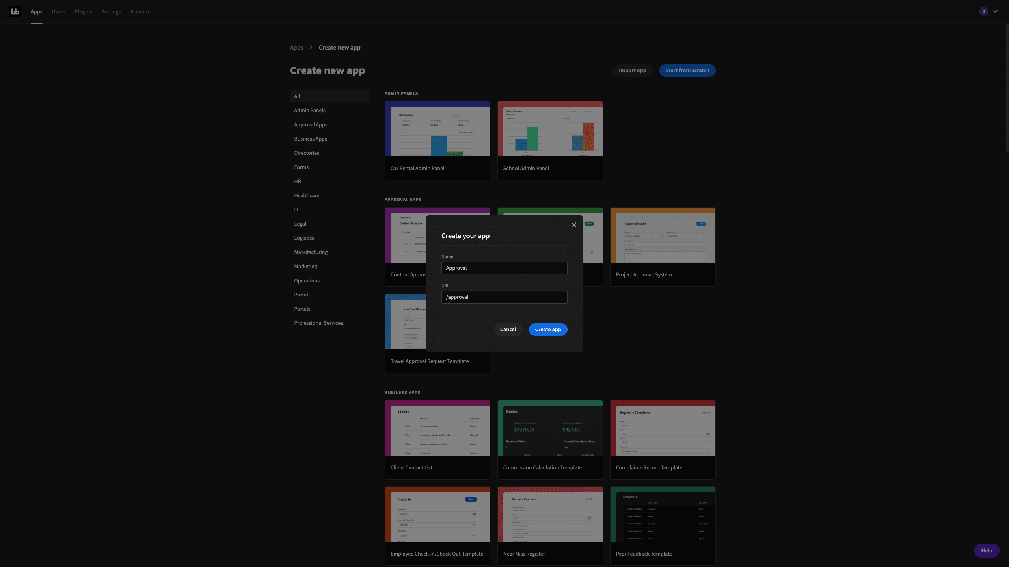Open the School Admin Panel template
This screenshot has height=567, width=1009.
550,141
